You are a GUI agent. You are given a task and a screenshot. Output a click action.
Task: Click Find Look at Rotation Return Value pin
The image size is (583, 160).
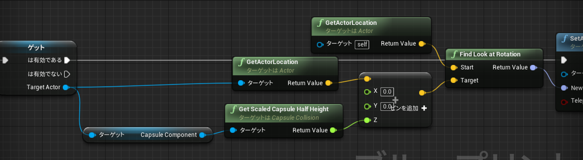(533, 68)
